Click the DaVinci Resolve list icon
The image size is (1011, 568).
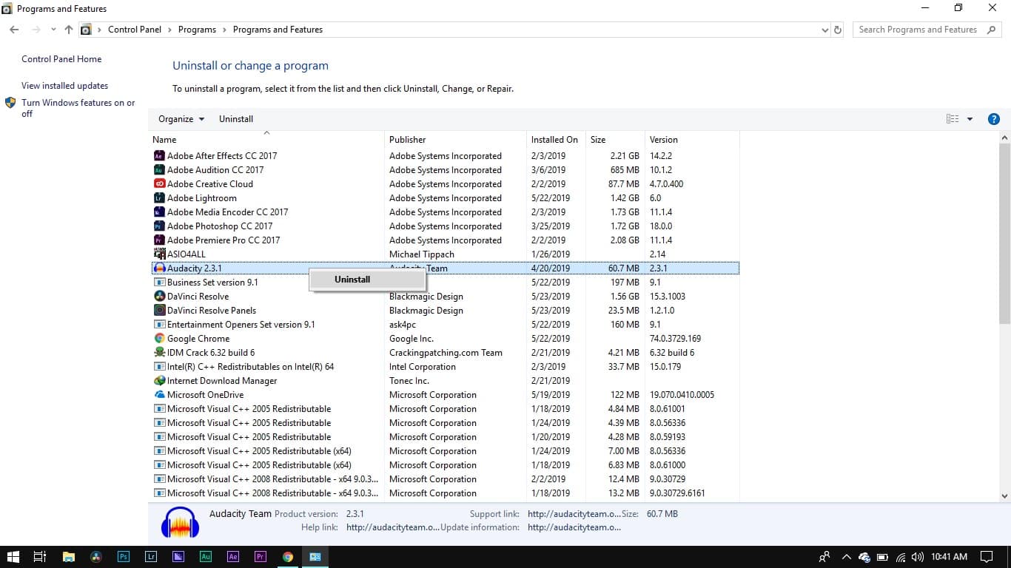coord(159,297)
